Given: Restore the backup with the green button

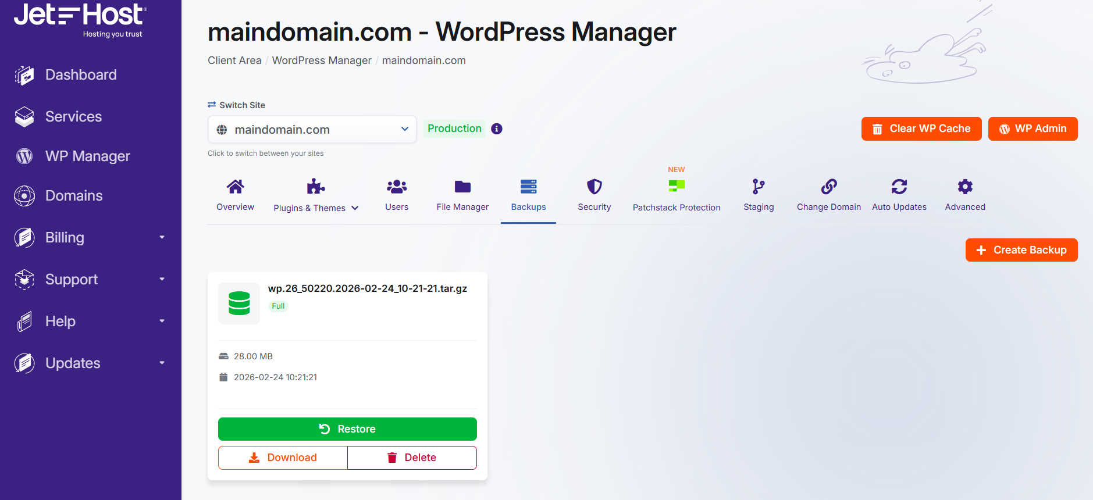Looking at the screenshot, I should [x=347, y=429].
